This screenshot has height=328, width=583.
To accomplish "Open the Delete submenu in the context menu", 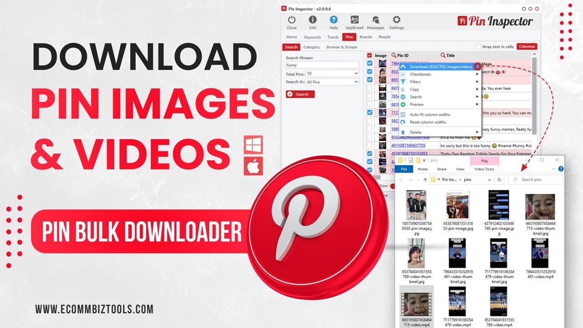I will 440,132.
